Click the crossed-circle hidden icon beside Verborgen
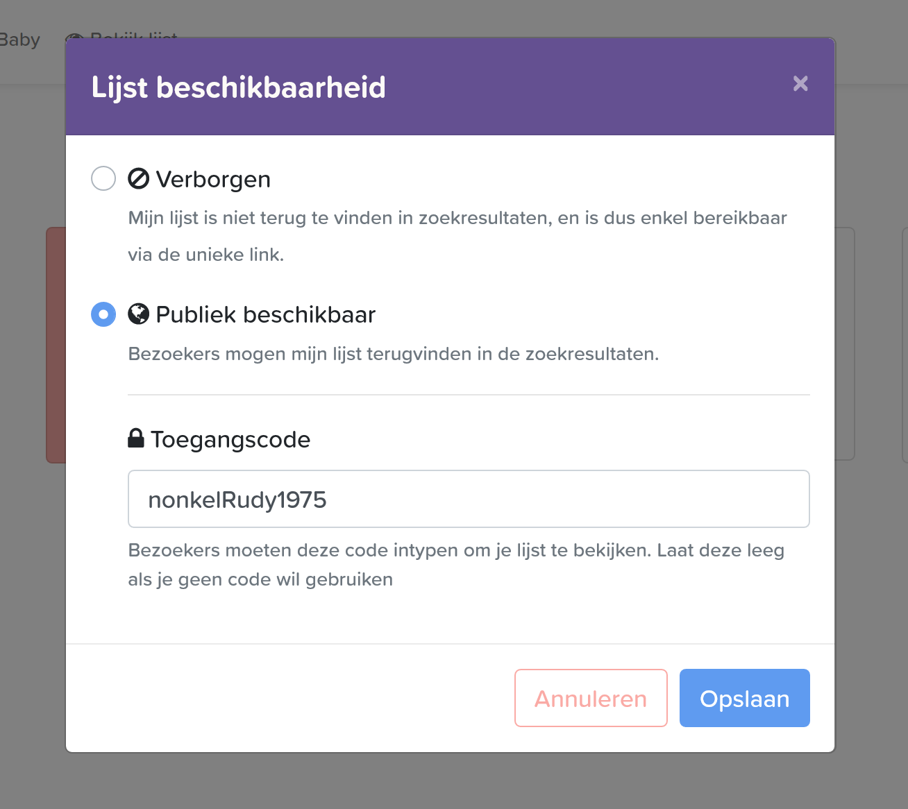This screenshot has width=908, height=809. click(x=139, y=178)
